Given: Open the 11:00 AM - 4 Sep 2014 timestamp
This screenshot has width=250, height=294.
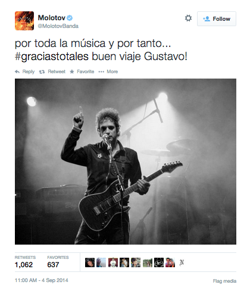Looking at the screenshot, I should (42, 280).
